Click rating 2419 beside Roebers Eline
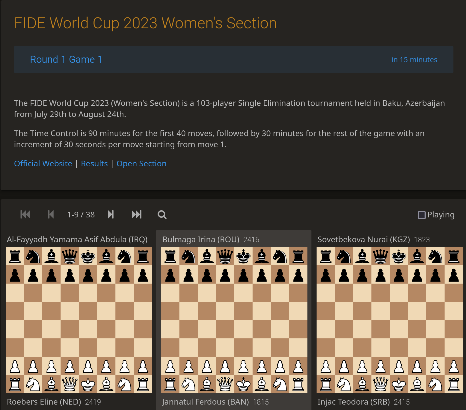The width and height of the screenshot is (466, 410). pyautogui.click(x=93, y=402)
